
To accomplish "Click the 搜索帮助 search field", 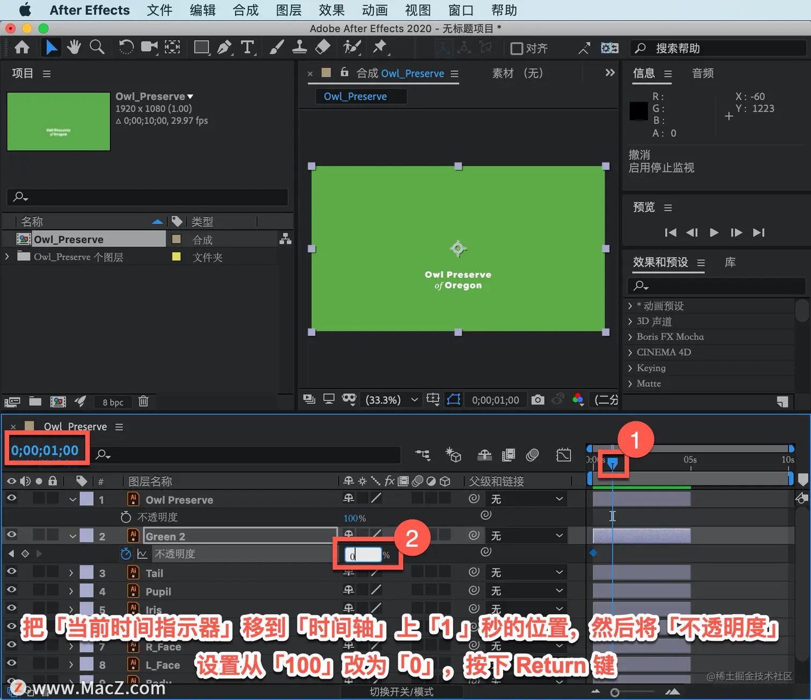I will (719, 48).
